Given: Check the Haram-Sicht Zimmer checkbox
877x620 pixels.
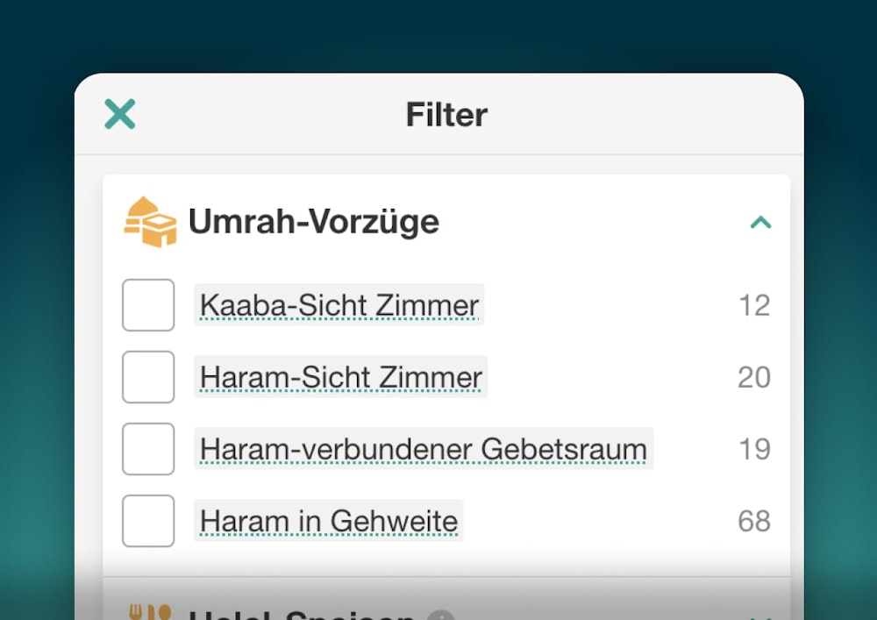Looking at the screenshot, I should point(148,377).
